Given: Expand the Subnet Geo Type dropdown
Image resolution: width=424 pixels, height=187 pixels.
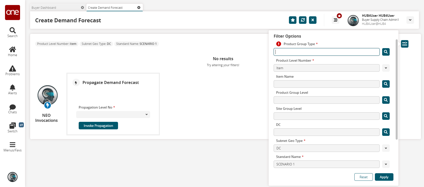Looking at the screenshot, I should coord(386,148).
